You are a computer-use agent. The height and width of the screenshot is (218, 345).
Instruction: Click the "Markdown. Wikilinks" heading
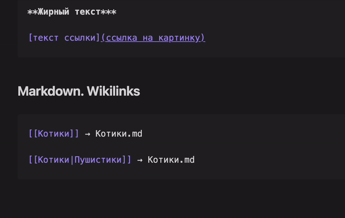(x=79, y=91)
